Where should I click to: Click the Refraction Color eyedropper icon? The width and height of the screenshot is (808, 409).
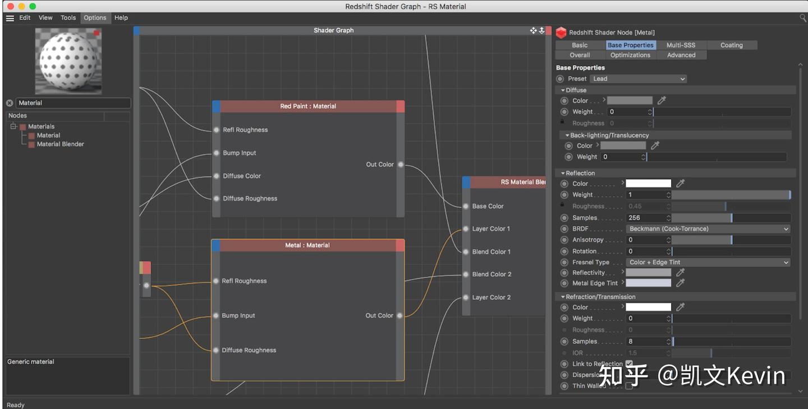coord(680,307)
